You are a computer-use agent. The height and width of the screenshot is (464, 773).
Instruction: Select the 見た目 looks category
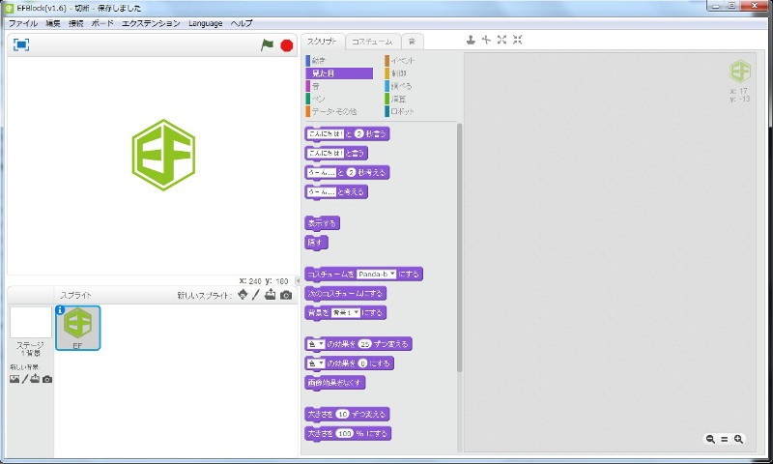[339, 73]
